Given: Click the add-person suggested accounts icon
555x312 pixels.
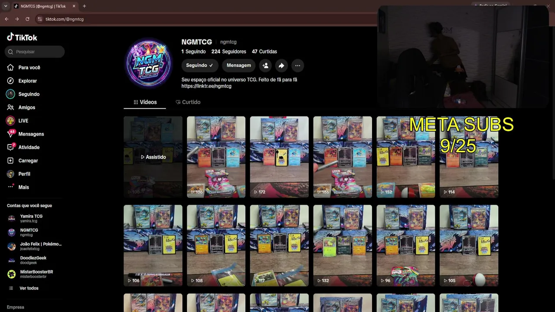Looking at the screenshot, I should [265, 65].
